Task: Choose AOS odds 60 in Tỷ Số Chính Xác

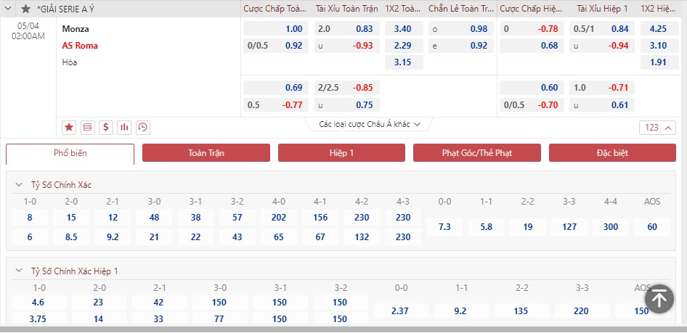Action: click(x=652, y=227)
